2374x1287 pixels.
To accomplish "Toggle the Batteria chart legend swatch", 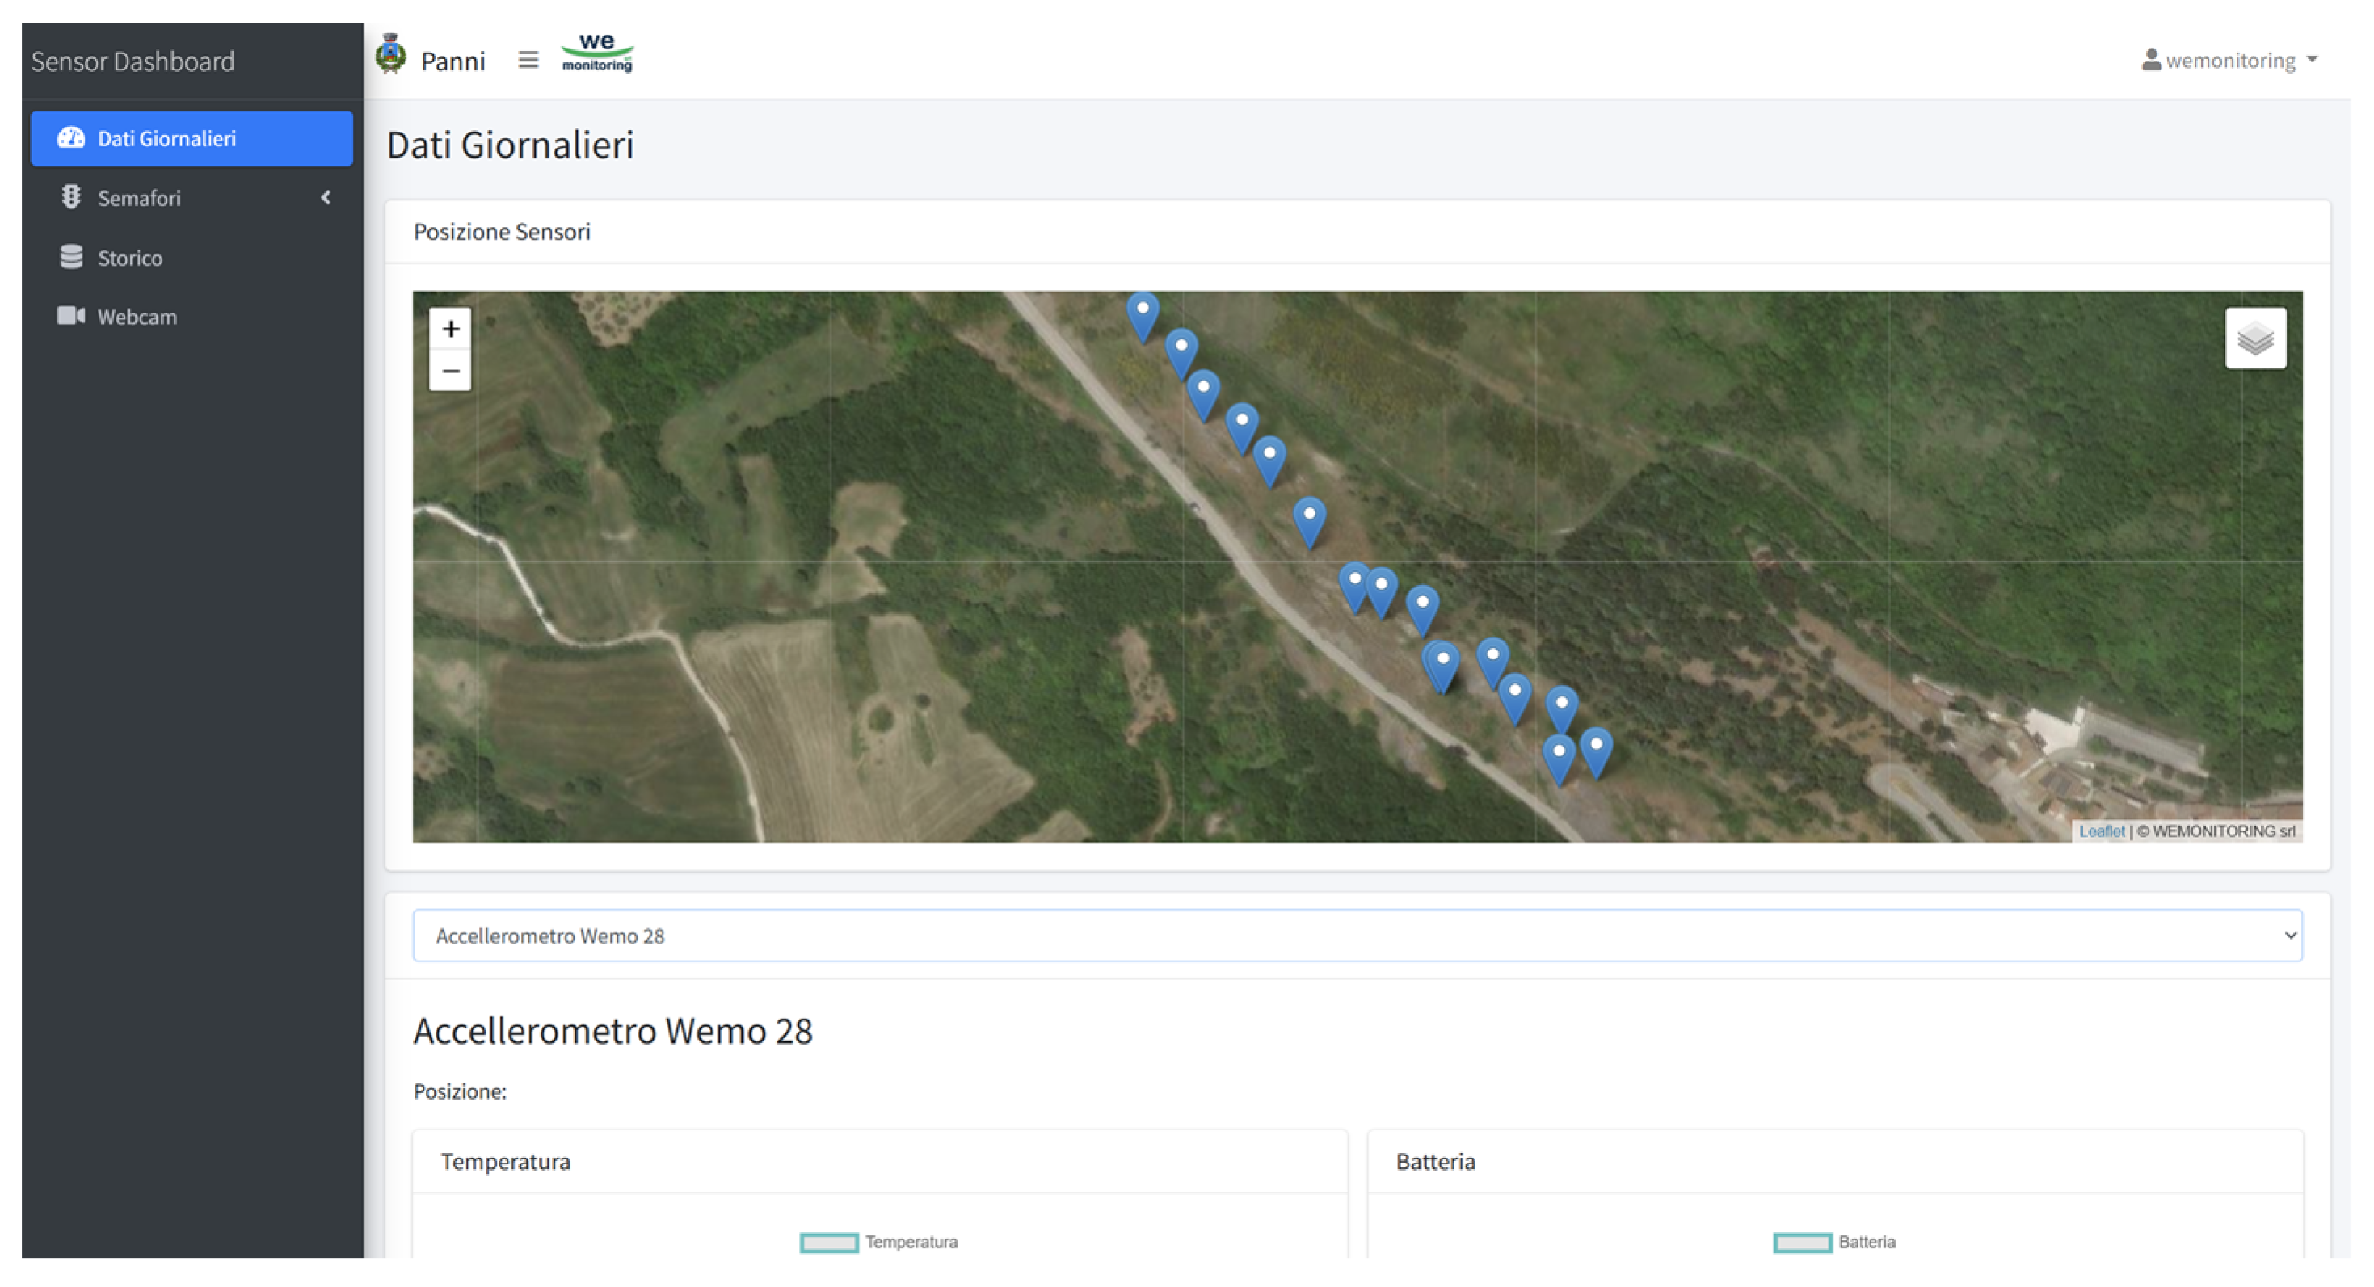I will pyautogui.click(x=1802, y=1242).
